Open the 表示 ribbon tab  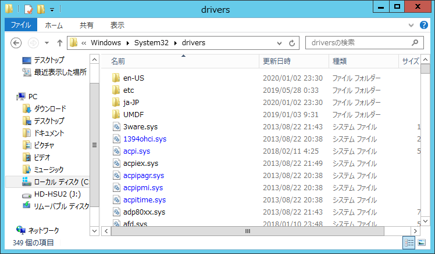pos(117,25)
